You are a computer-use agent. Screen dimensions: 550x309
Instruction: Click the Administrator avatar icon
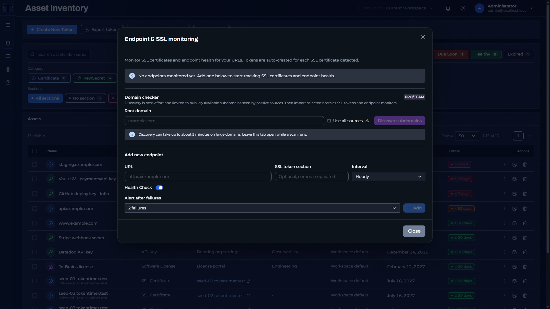pos(479,8)
